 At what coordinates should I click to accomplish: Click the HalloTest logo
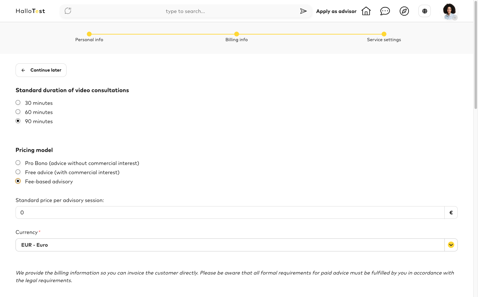point(30,11)
